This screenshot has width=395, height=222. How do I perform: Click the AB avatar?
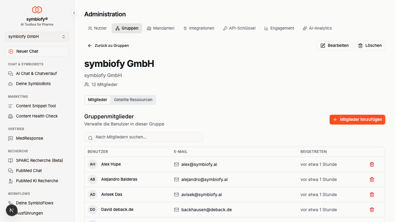[x=93, y=179]
